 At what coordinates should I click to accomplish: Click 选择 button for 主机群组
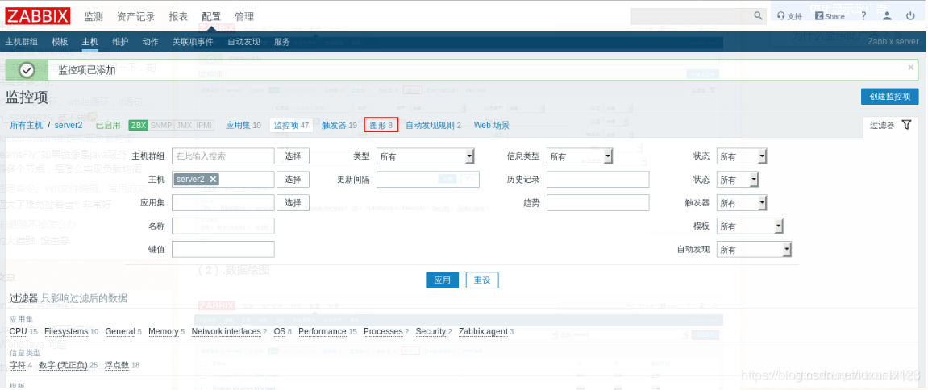coord(293,156)
